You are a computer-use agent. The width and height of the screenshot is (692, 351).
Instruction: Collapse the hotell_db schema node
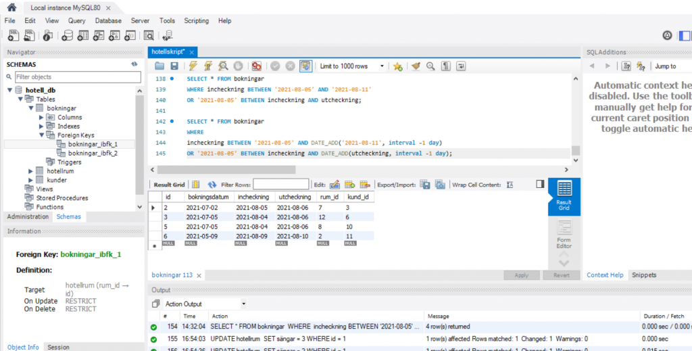[9, 90]
